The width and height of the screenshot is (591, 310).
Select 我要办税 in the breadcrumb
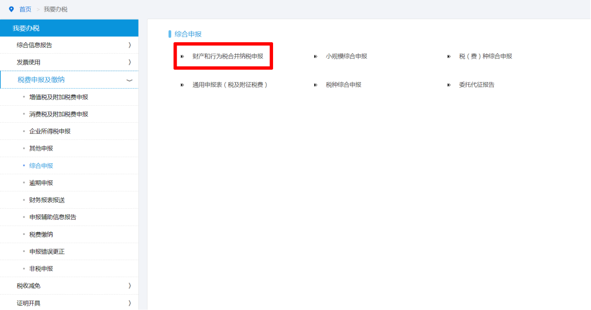click(55, 9)
